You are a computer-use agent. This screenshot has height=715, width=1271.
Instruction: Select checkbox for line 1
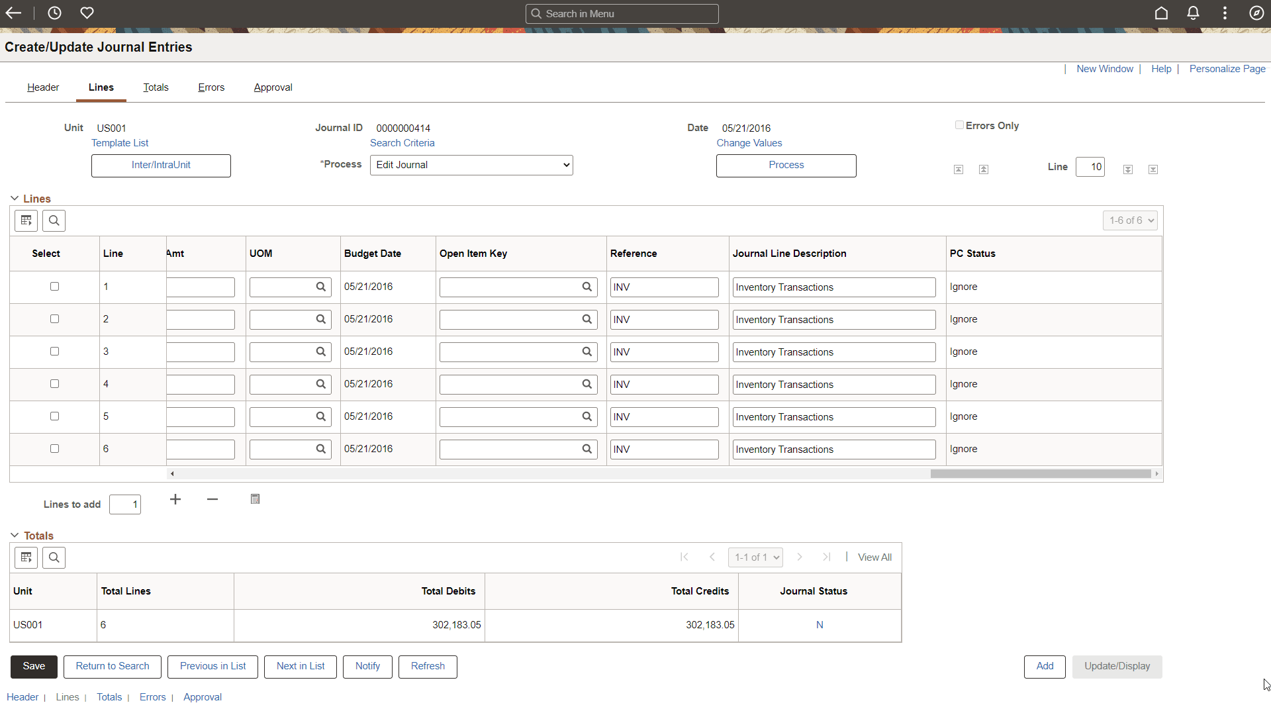coord(54,287)
